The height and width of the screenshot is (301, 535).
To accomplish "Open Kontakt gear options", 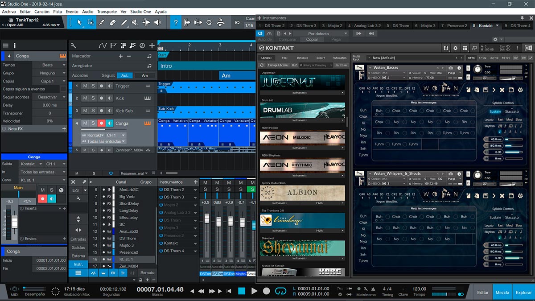I will click(455, 48).
